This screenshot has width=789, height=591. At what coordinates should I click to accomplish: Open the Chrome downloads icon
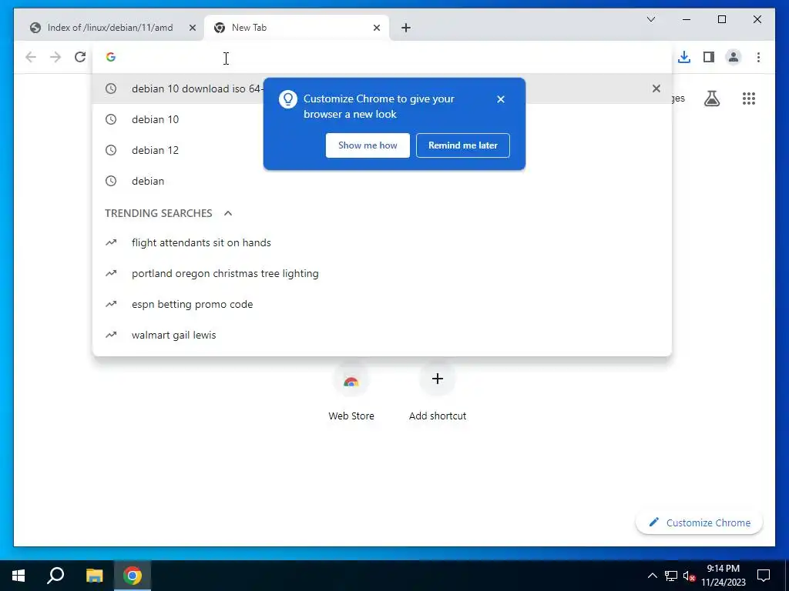(x=684, y=57)
